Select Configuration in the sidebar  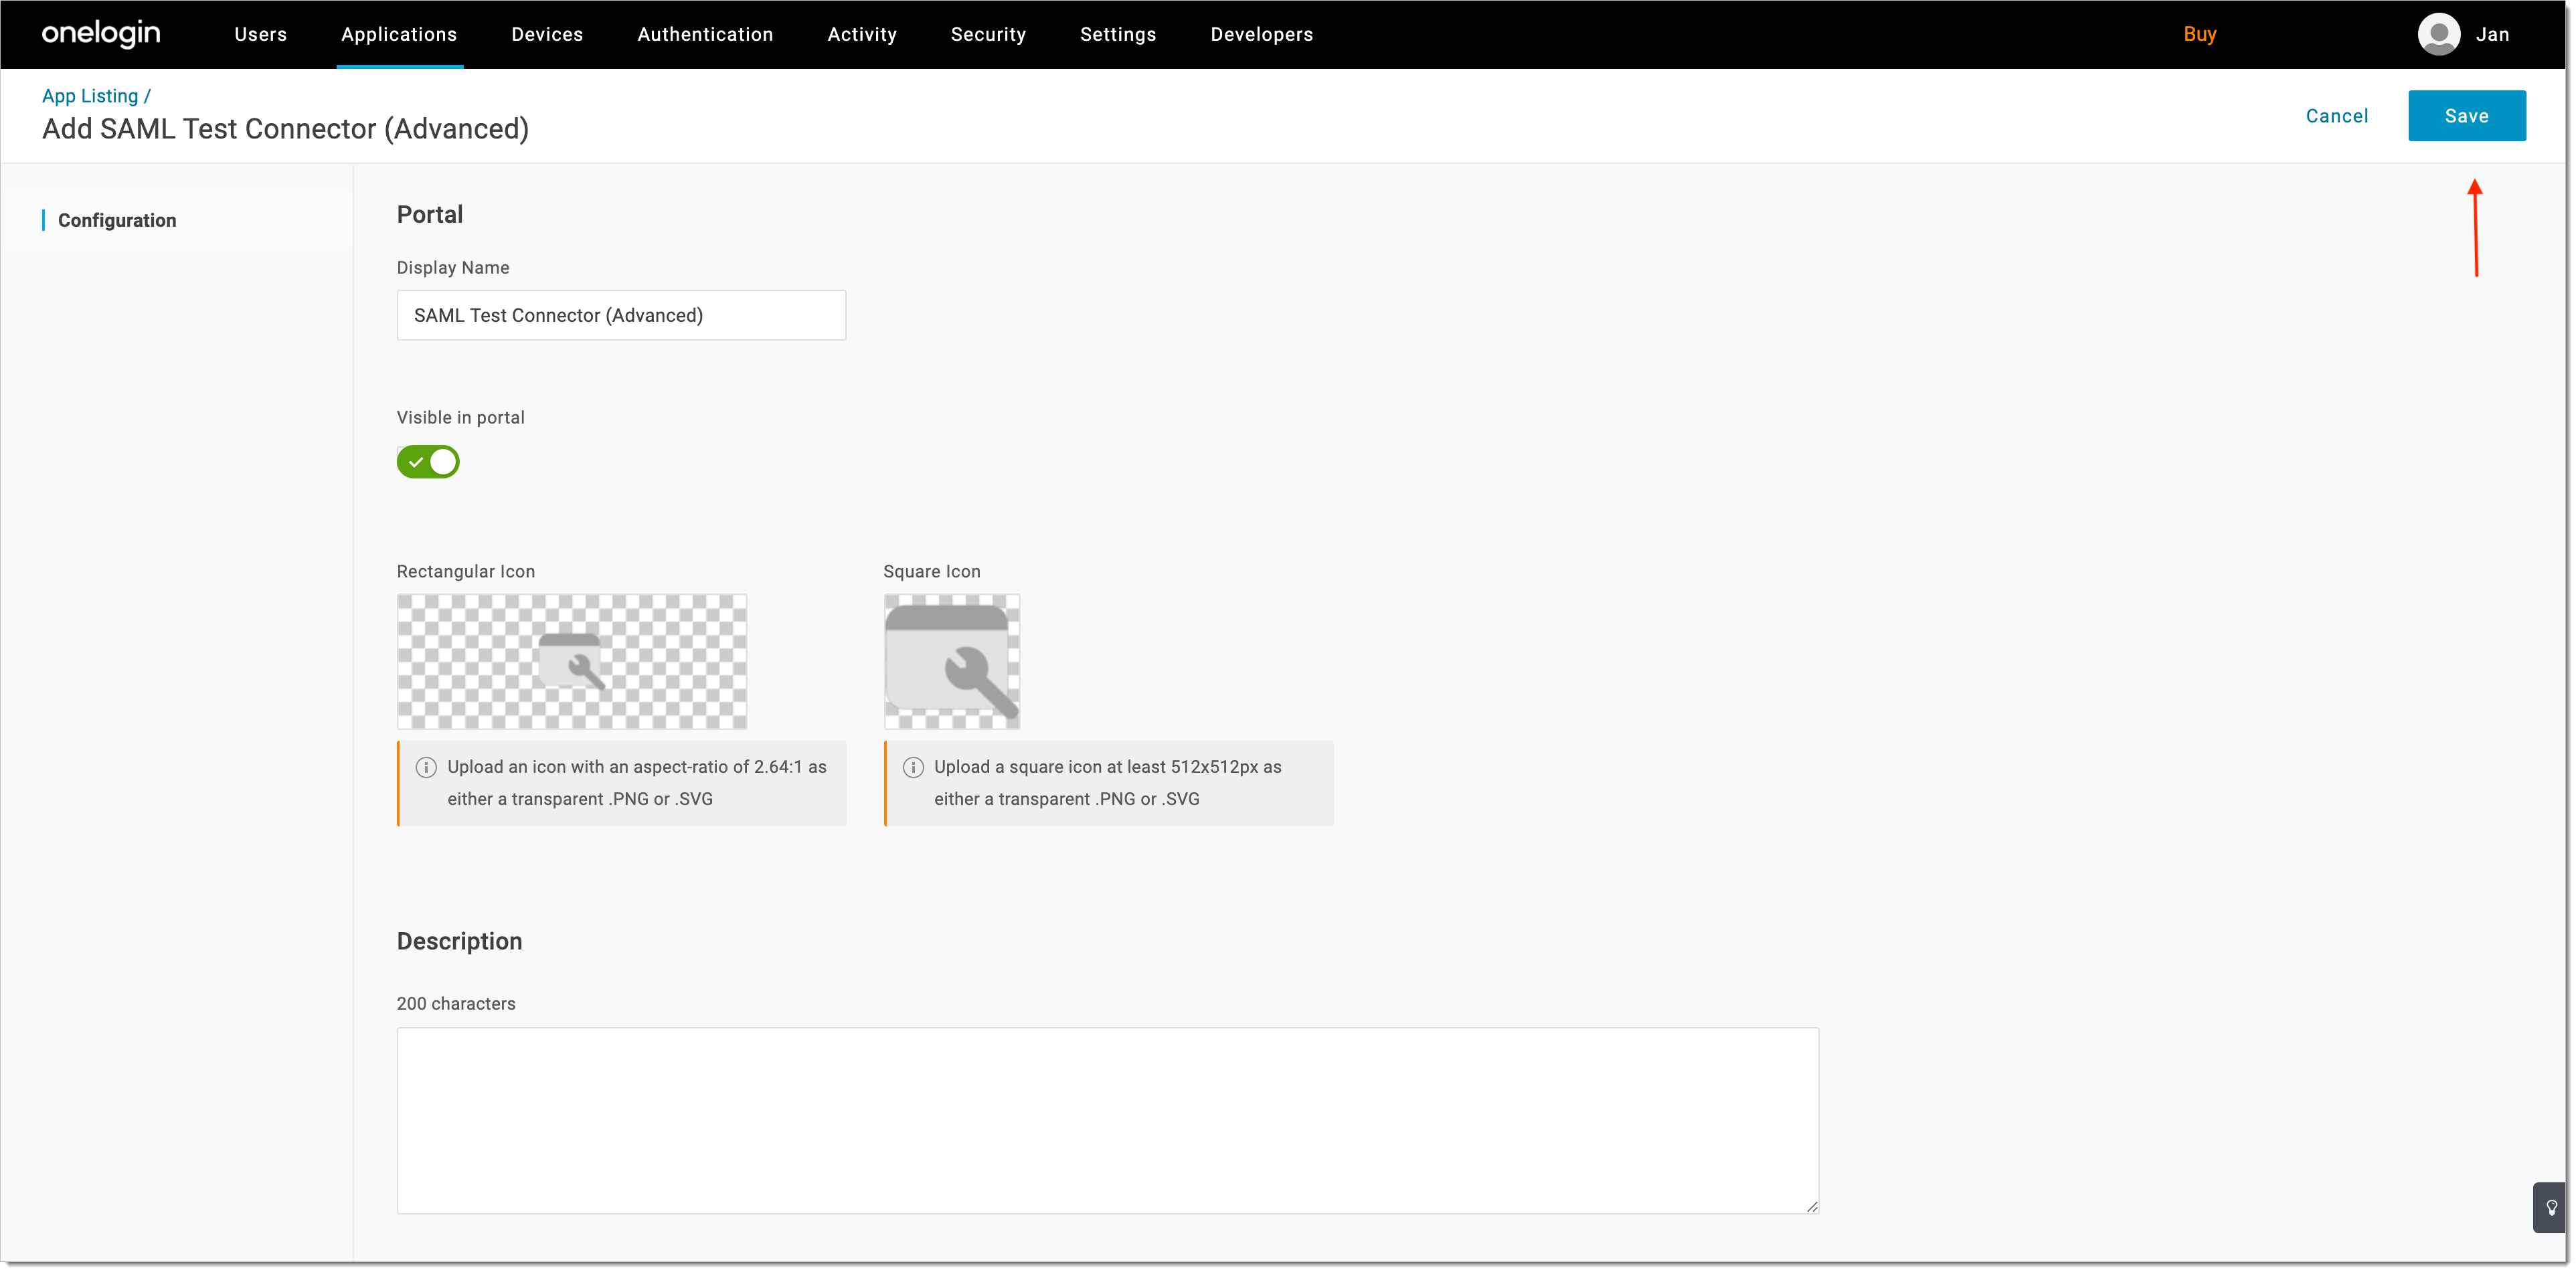point(117,220)
